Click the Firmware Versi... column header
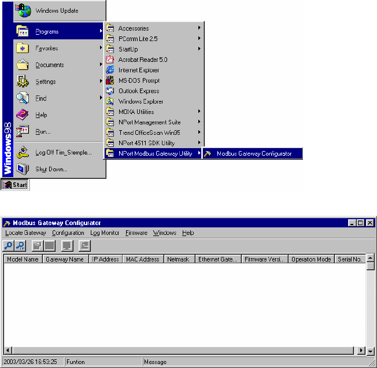377x368 pixels. pos(265,259)
